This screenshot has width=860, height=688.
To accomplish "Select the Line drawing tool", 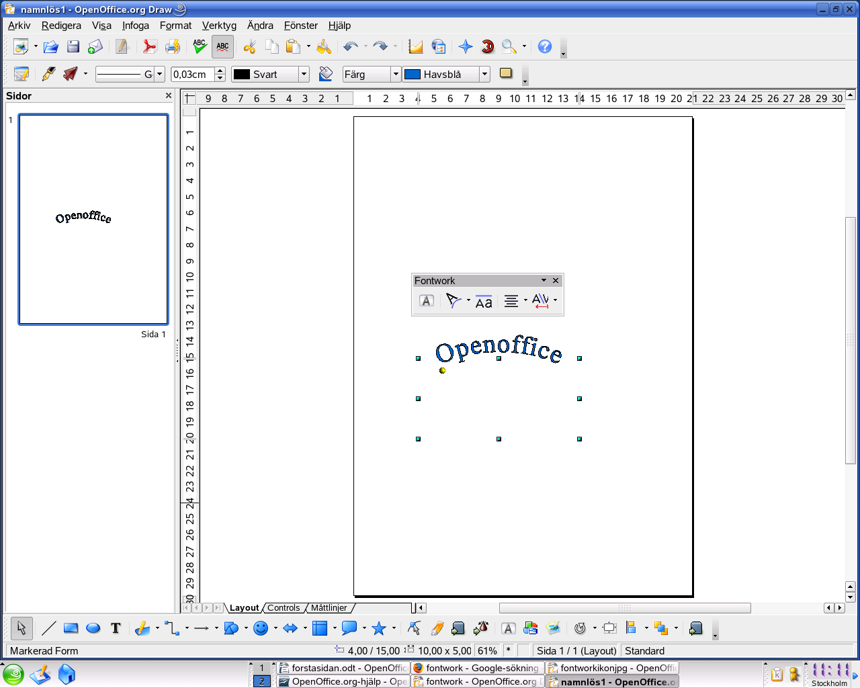I will 49,628.
